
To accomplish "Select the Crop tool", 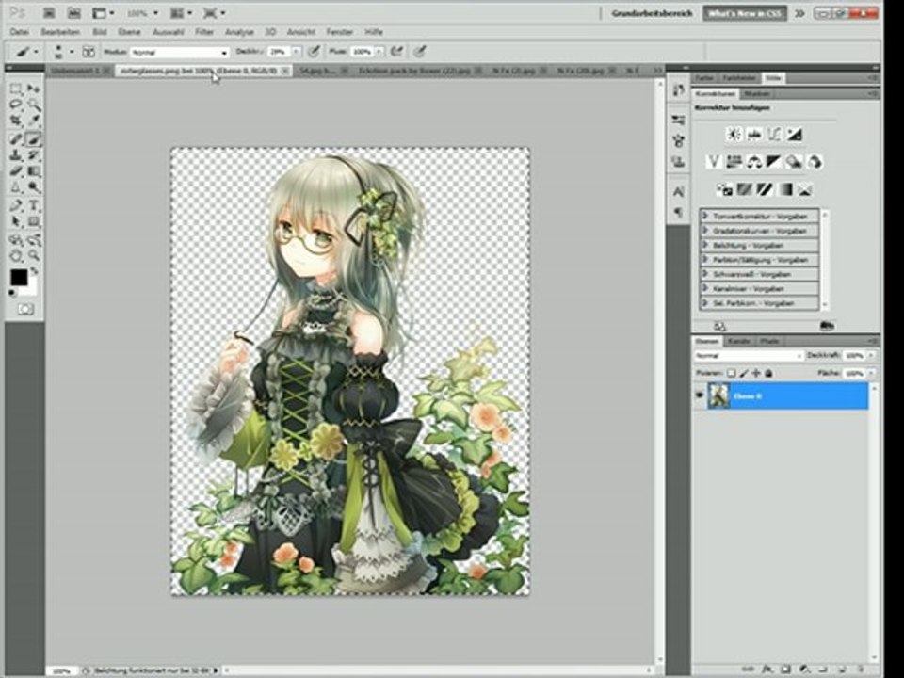I will (16, 121).
